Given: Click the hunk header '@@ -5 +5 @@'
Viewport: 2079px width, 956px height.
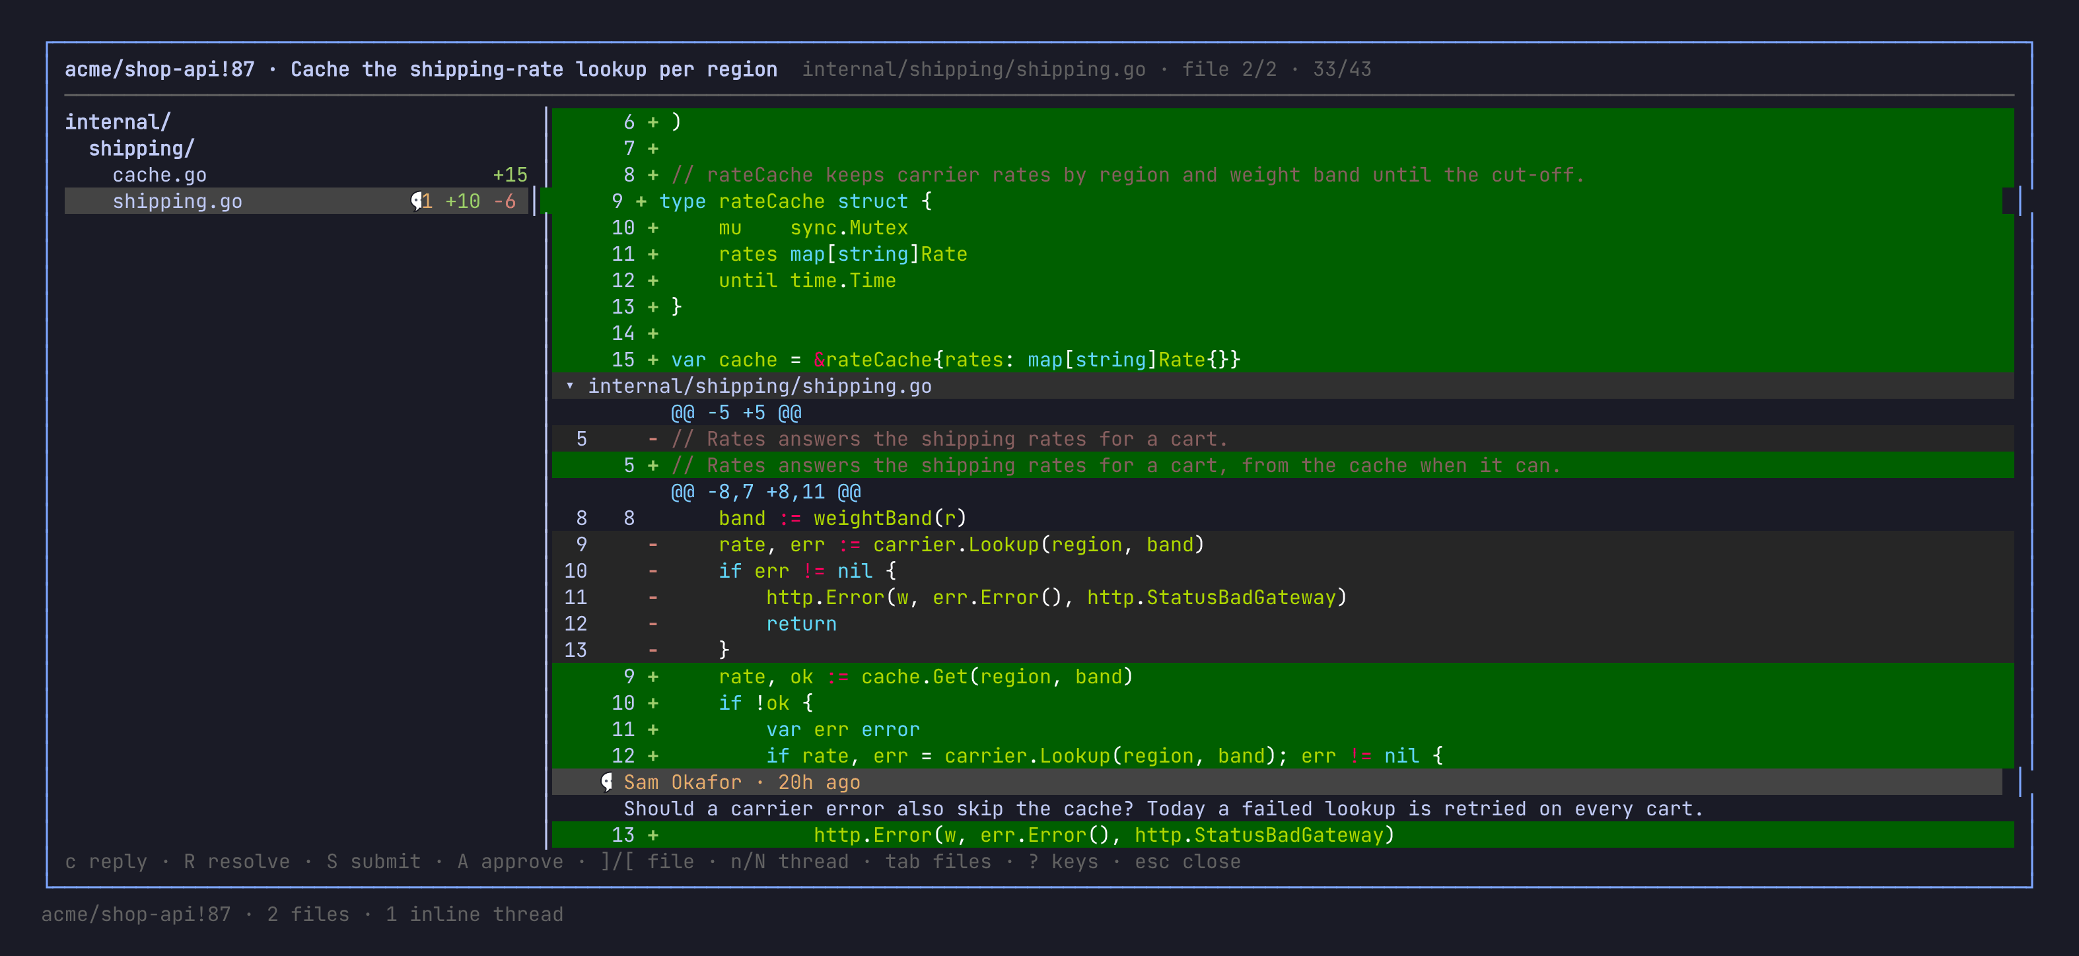Looking at the screenshot, I should point(736,413).
